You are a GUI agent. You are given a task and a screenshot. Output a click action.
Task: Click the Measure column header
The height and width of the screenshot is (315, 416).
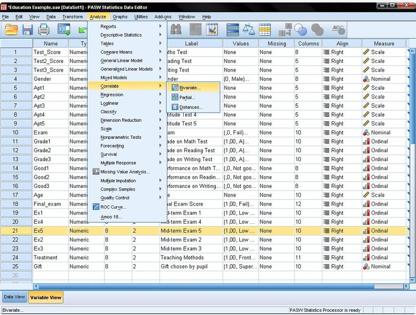pos(384,43)
